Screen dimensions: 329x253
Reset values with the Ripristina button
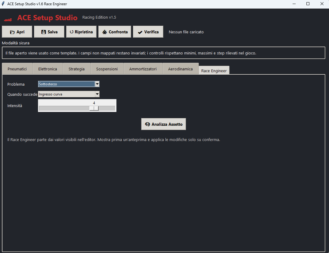(x=81, y=32)
